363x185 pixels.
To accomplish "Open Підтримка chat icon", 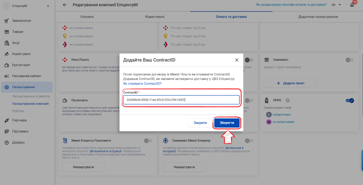I will (x=7, y=131).
